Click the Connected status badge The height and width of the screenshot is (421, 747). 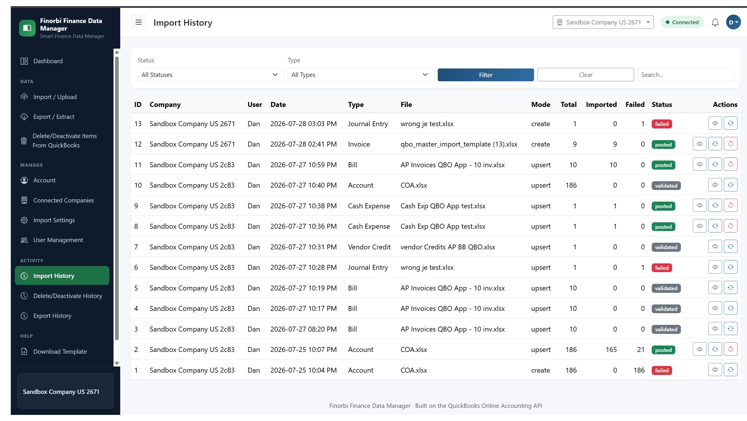pyautogui.click(x=682, y=22)
